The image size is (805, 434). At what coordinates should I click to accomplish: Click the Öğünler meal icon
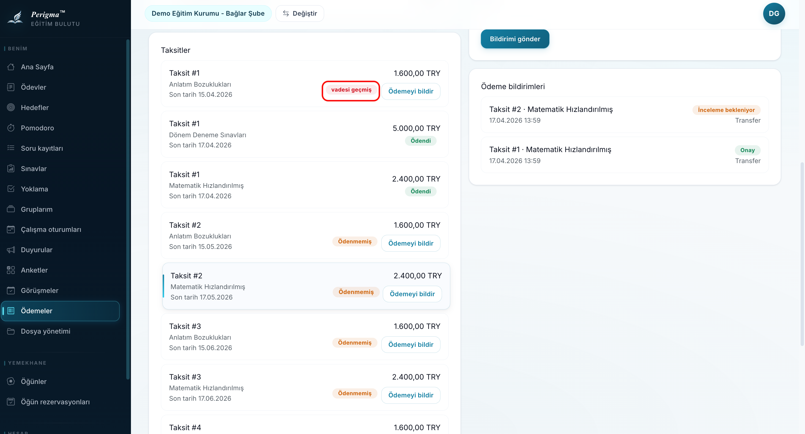pyautogui.click(x=11, y=381)
